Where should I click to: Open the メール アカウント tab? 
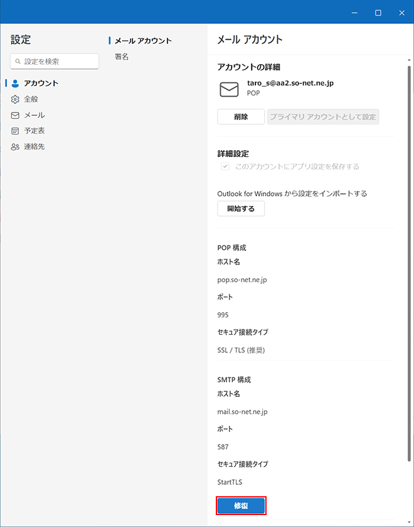(143, 41)
